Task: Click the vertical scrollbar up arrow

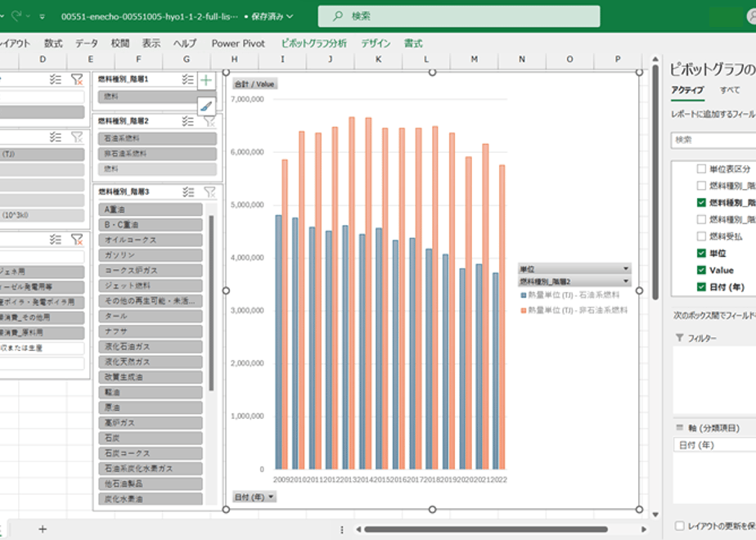Action: pos(655,59)
